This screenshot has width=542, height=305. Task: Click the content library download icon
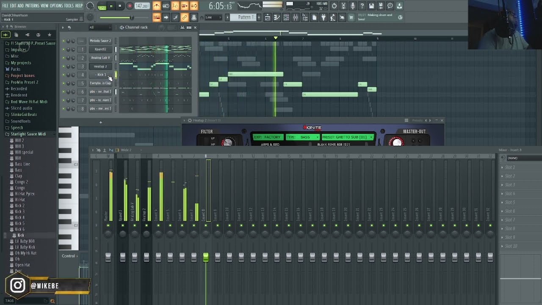[399, 6]
